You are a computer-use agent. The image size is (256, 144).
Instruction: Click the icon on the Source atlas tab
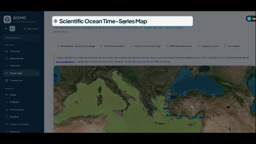226,46
